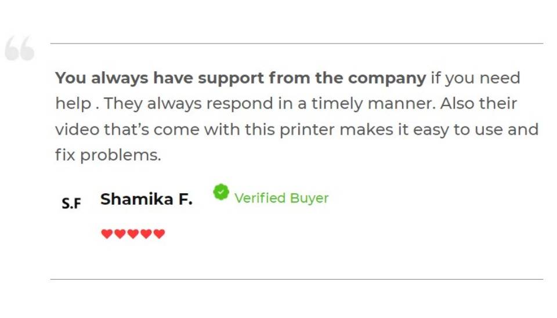The width and height of the screenshot is (557, 318).
Task: Click the top horizontal divider line
Action: pos(296,44)
